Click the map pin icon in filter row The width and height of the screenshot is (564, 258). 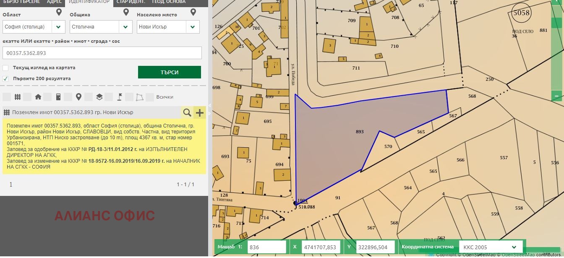(x=78, y=97)
